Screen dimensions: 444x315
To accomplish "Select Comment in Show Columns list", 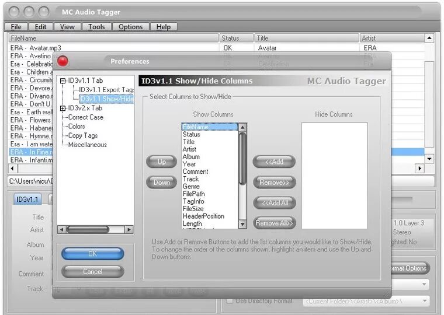I will (210, 171).
